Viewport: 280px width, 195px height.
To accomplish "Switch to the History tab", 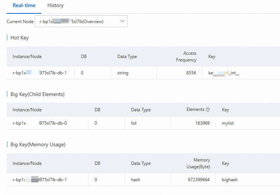I will pos(55,6).
